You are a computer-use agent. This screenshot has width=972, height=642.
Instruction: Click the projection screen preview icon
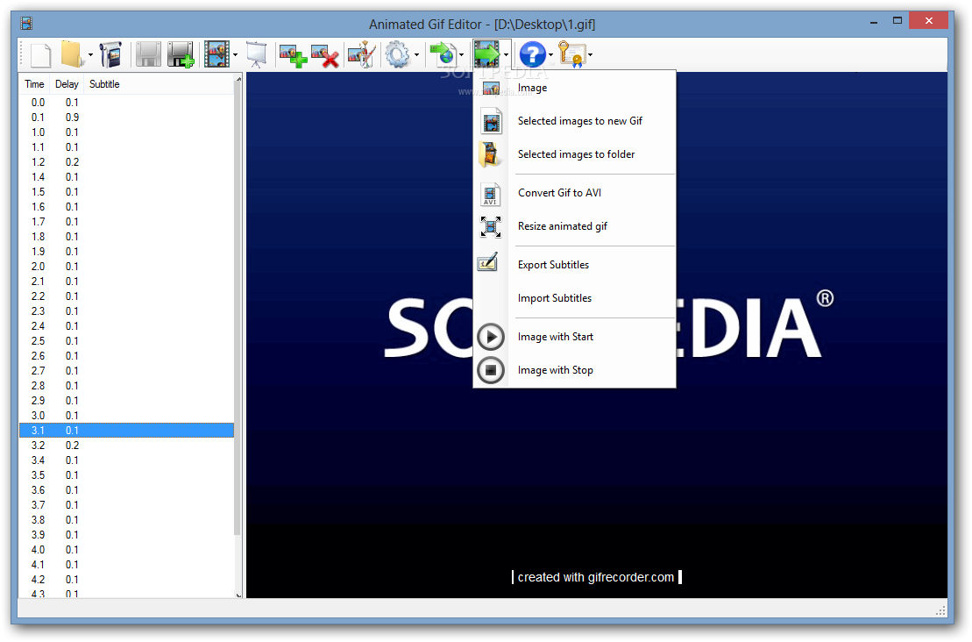click(x=256, y=54)
